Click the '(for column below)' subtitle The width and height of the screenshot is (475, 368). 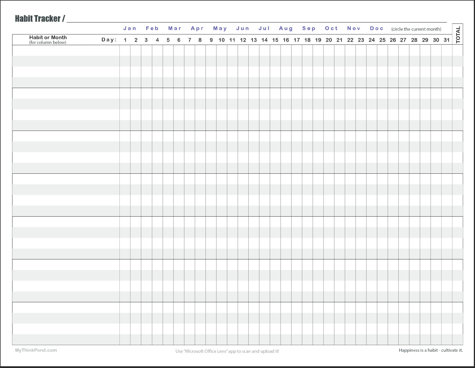pyautogui.click(x=48, y=42)
